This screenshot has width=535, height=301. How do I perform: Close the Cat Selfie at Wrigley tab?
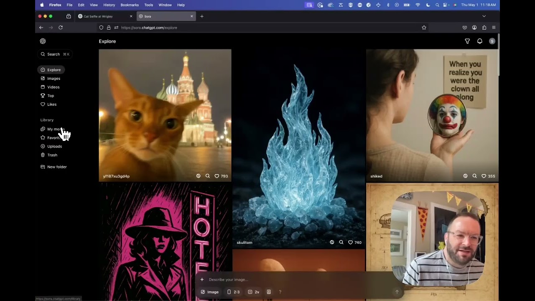click(131, 16)
